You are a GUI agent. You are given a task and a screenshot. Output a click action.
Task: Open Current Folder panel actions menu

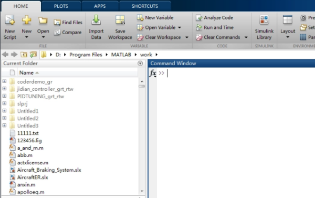coord(140,64)
